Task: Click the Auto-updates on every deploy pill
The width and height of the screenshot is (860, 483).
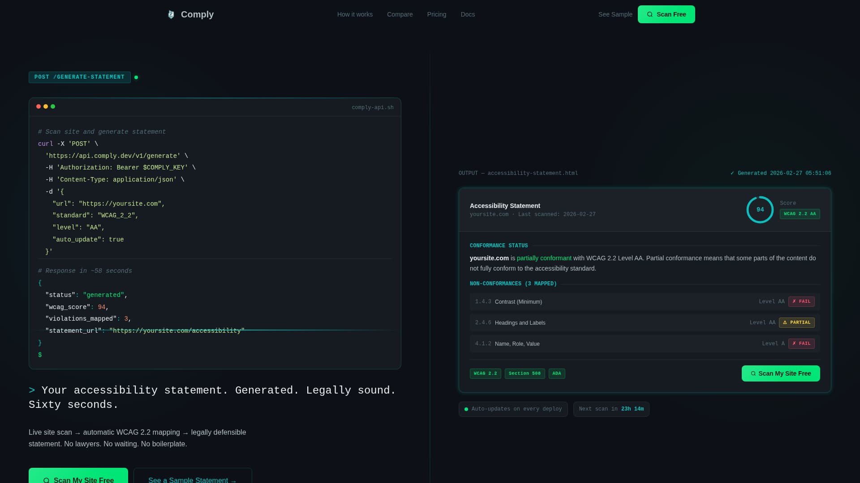Action: (513, 409)
